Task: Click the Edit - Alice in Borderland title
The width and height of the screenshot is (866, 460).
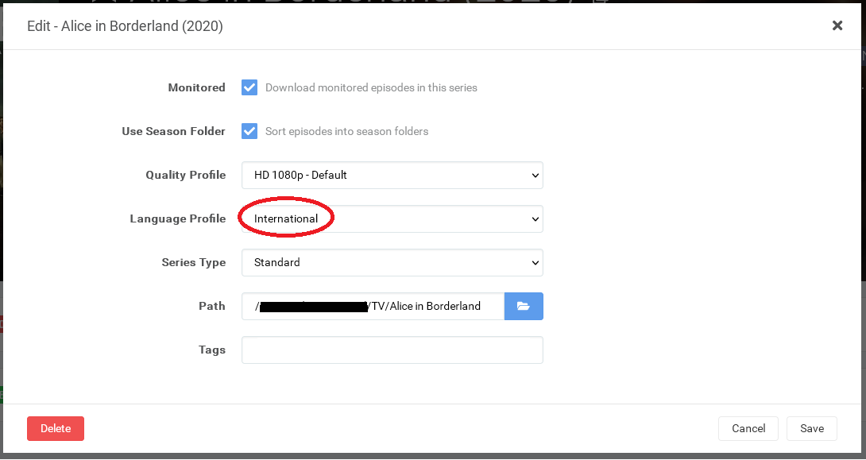Action: pos(125,26)
